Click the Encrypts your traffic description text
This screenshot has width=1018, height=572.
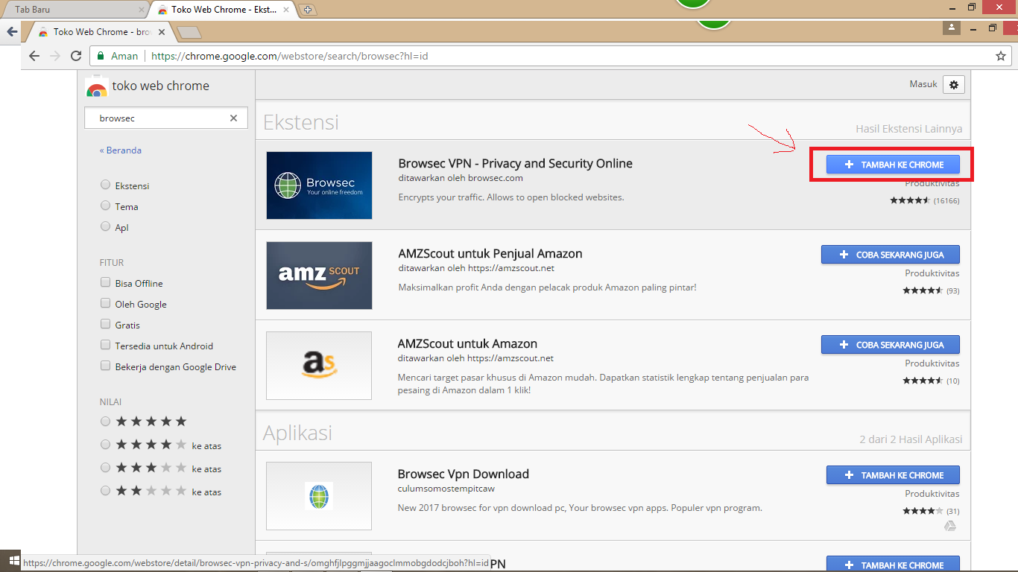[x=511, y=197]
